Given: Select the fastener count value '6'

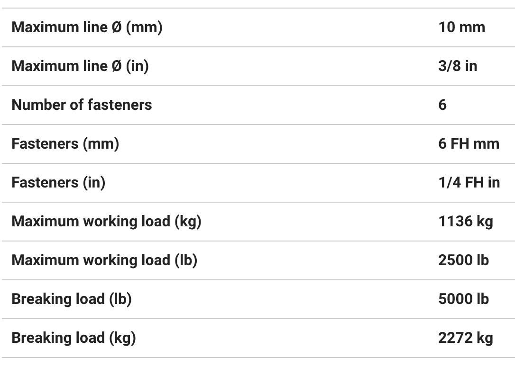Looking at the screenshot, I should tap(442, 105).
